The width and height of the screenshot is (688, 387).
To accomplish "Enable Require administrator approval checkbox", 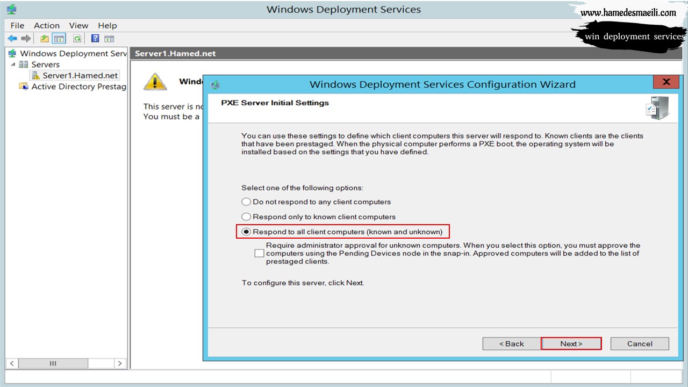I will (x=260, y=253).
